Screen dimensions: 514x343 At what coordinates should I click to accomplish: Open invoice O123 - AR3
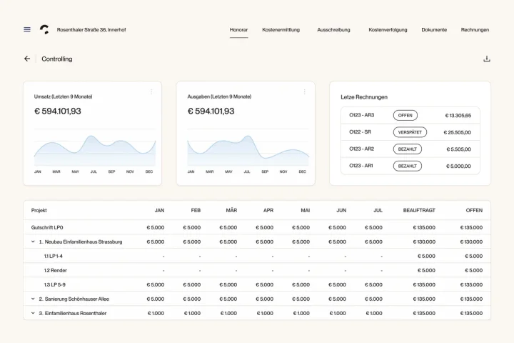(x=410, y=116)
